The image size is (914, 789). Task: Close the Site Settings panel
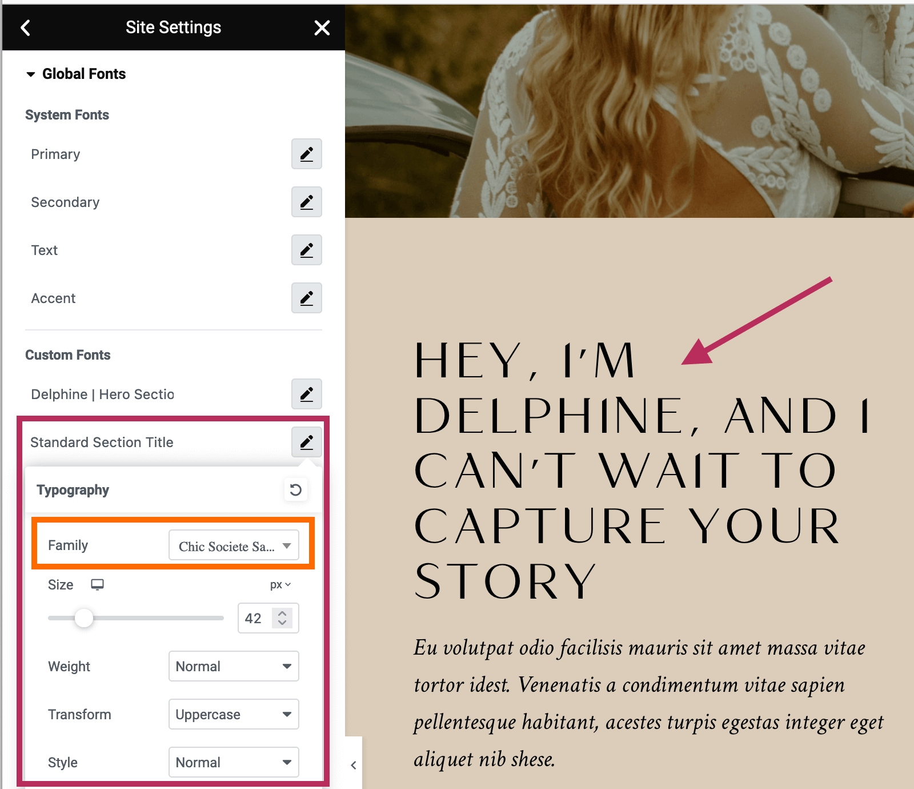(x=322, y=27)
